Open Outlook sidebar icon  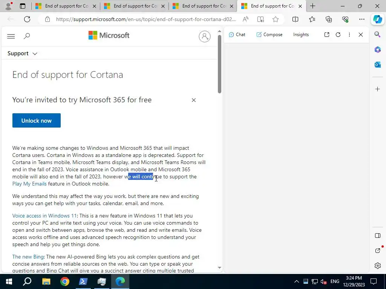(378, 65)
